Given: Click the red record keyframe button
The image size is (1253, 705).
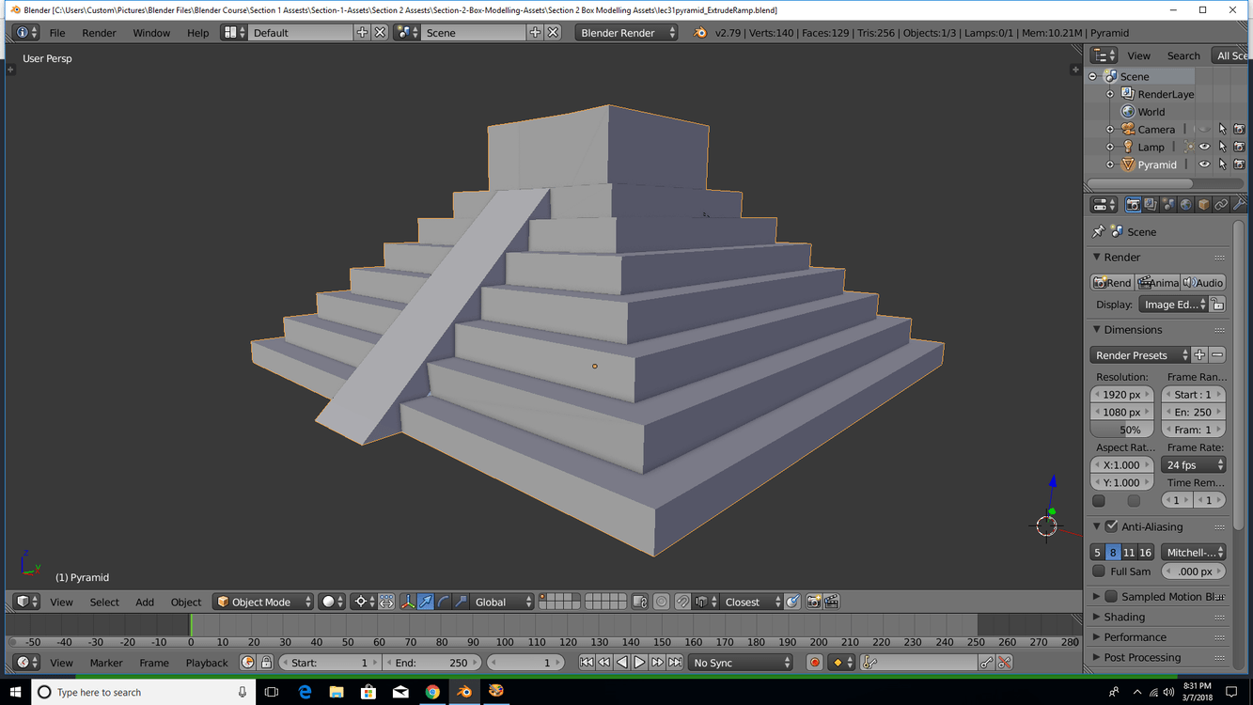Looking at the screenshot, I should (x=815, y=663).
